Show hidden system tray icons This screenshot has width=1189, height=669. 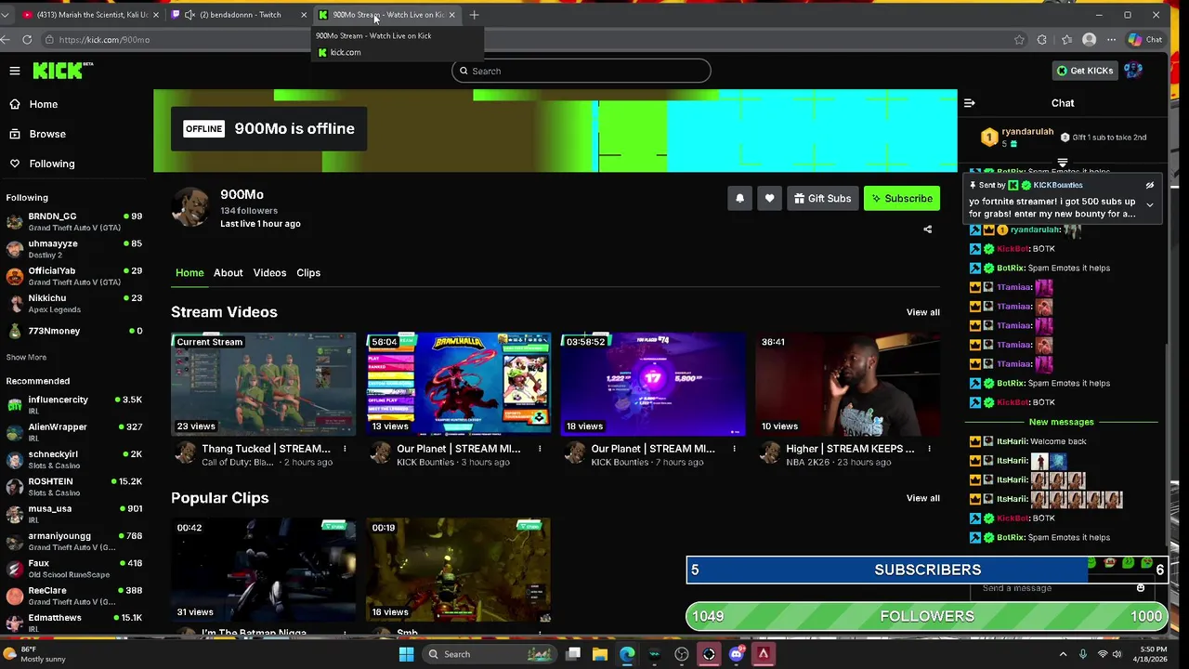pos(1063,654)
